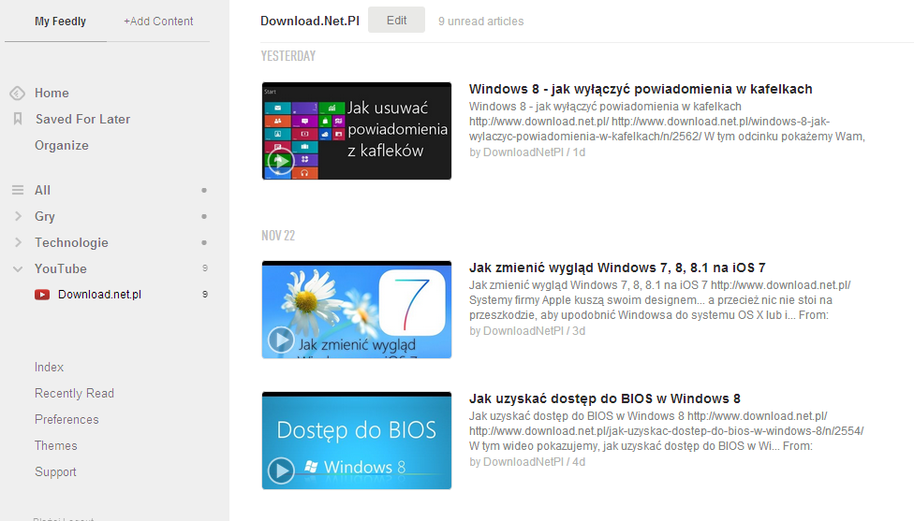Click unread count 9 next to YouTube
The image size is (914, 521).
(204, 268)
